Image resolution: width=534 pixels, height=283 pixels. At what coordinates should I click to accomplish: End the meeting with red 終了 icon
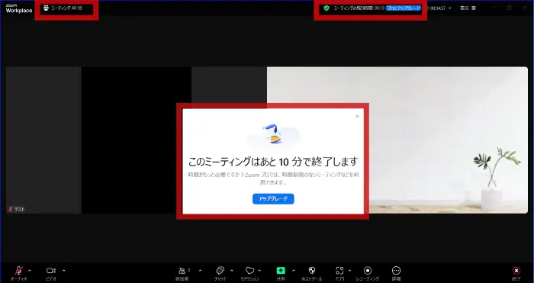point(516,271)
